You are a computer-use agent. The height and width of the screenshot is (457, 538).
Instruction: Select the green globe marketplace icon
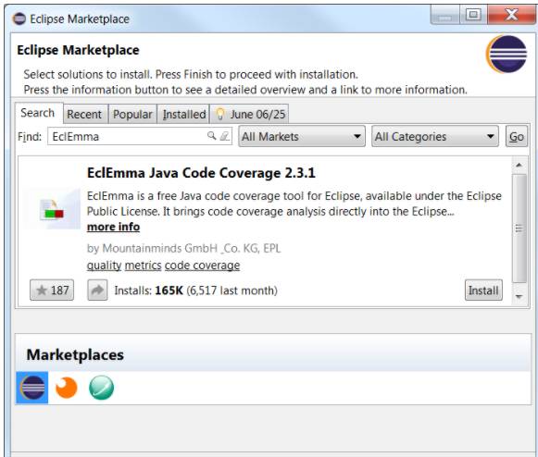101,388
